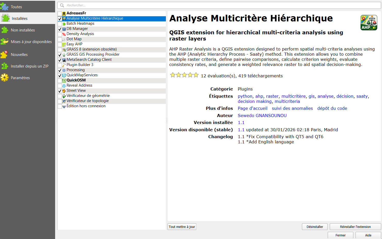Enable the AdressesFr plugin checkbox

tap(60, 13)
